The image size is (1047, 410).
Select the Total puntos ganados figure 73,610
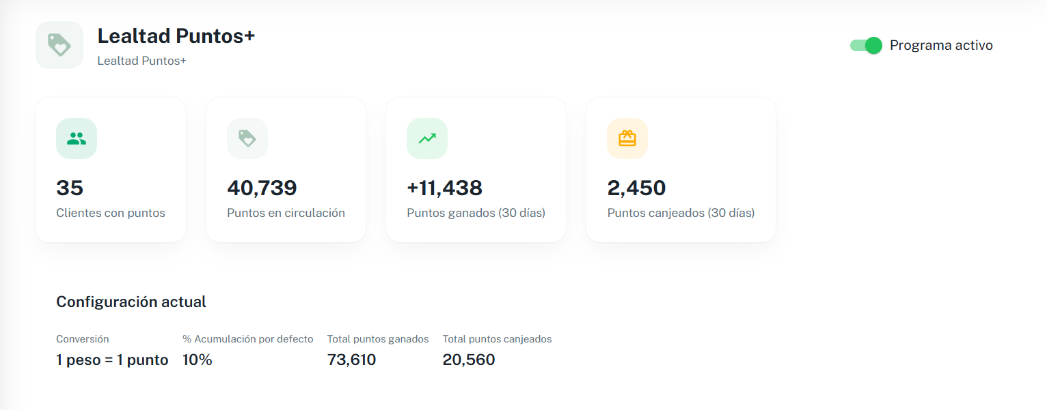tap(351, 360)
